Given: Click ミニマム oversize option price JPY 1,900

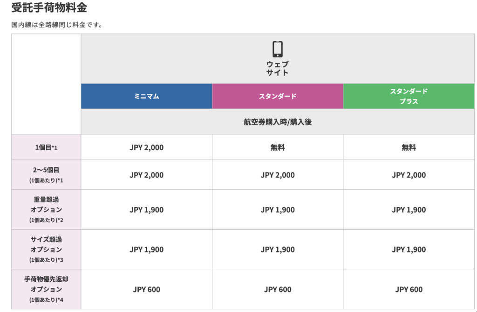Looking at the screenshot, I should click(x=146, y=250).
